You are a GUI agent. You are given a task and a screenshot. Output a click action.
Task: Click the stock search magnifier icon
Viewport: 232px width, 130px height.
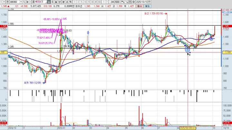pyautogui.click(x=24, y=2)
